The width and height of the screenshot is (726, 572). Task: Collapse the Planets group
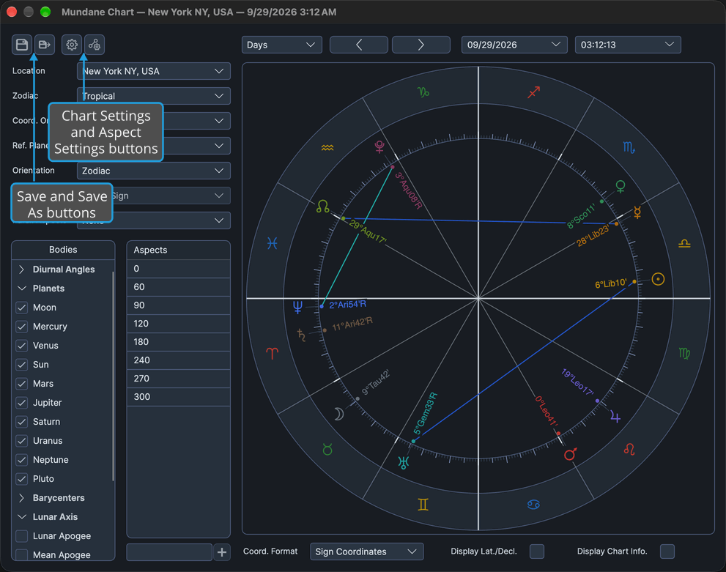pyautogui.click(x=21, y=289)
